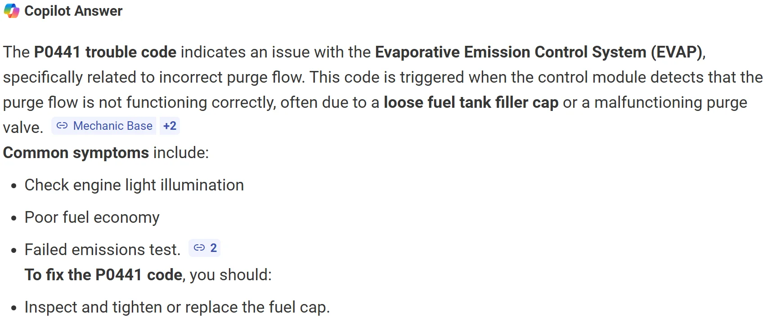
Task: Click the chain-link icon in the 2 citation chip
Action: click(199, 248)
